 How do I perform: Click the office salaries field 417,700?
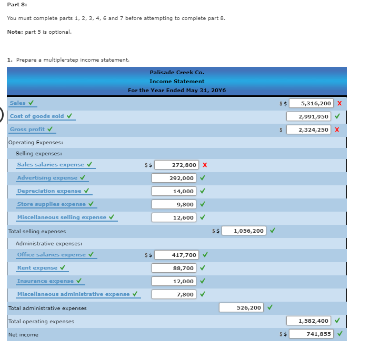click(176, 255)
